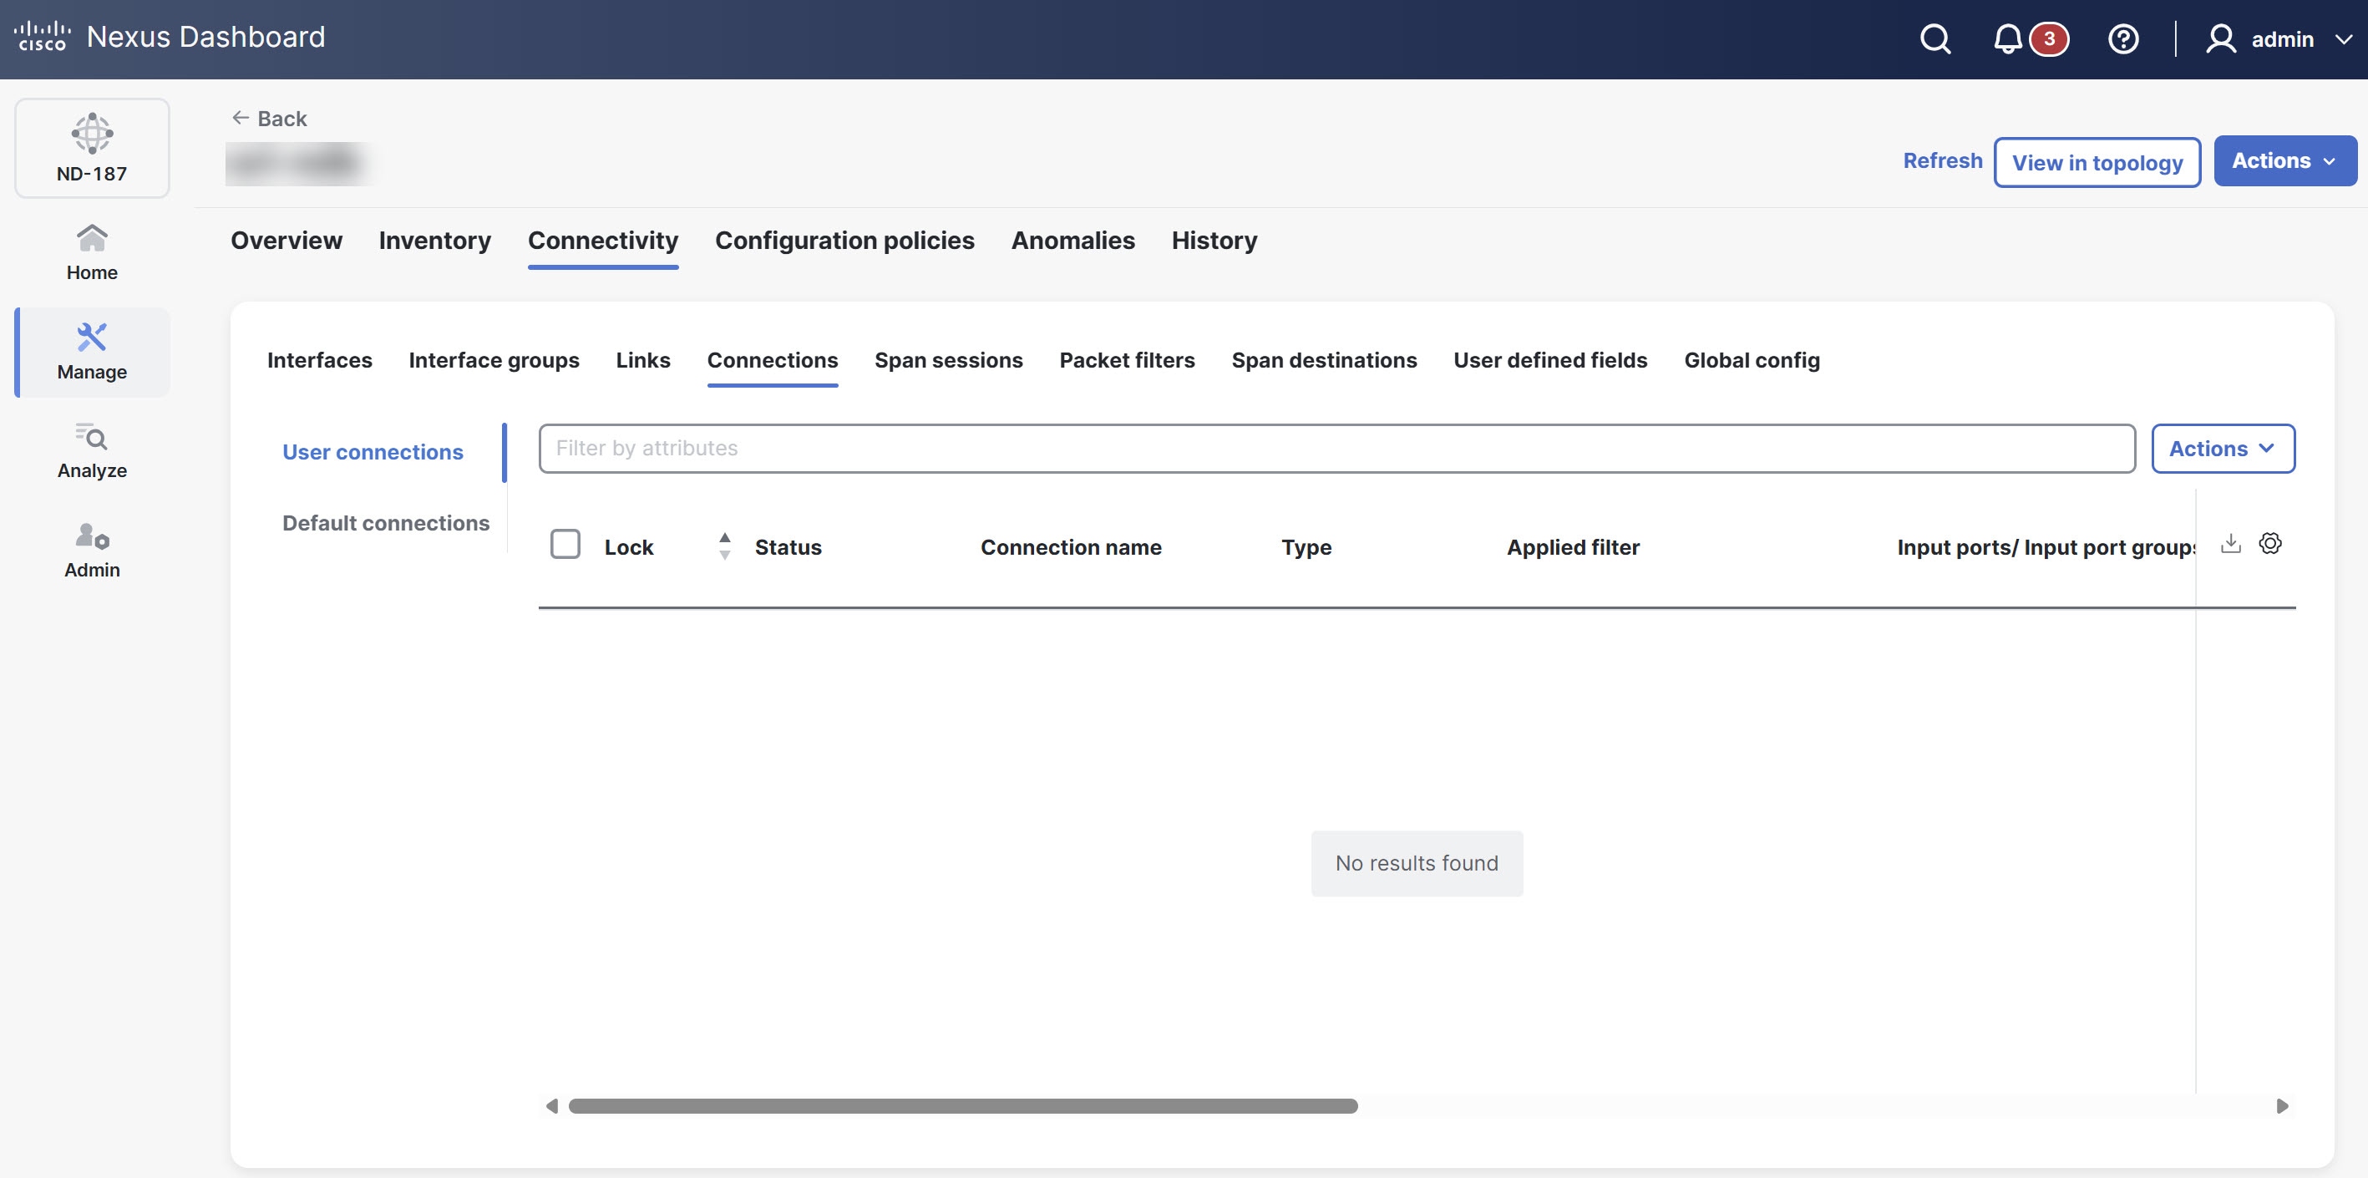Switch to the Span sessions tab
The width and height of the screenshot is (2368, 1178).
tap(948, 360)
